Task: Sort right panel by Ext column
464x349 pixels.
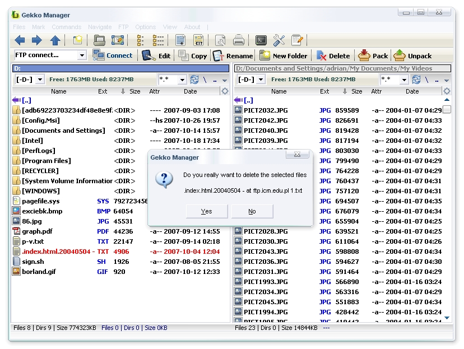Action: click(x=324, y=91)
